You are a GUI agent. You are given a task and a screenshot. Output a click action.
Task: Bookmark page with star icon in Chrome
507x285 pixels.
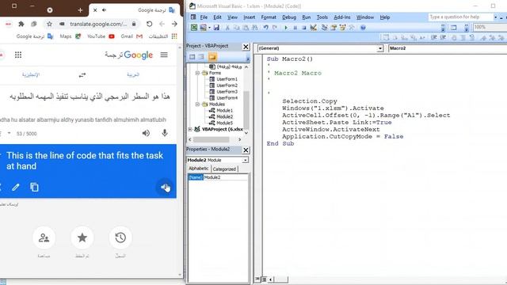49,24
